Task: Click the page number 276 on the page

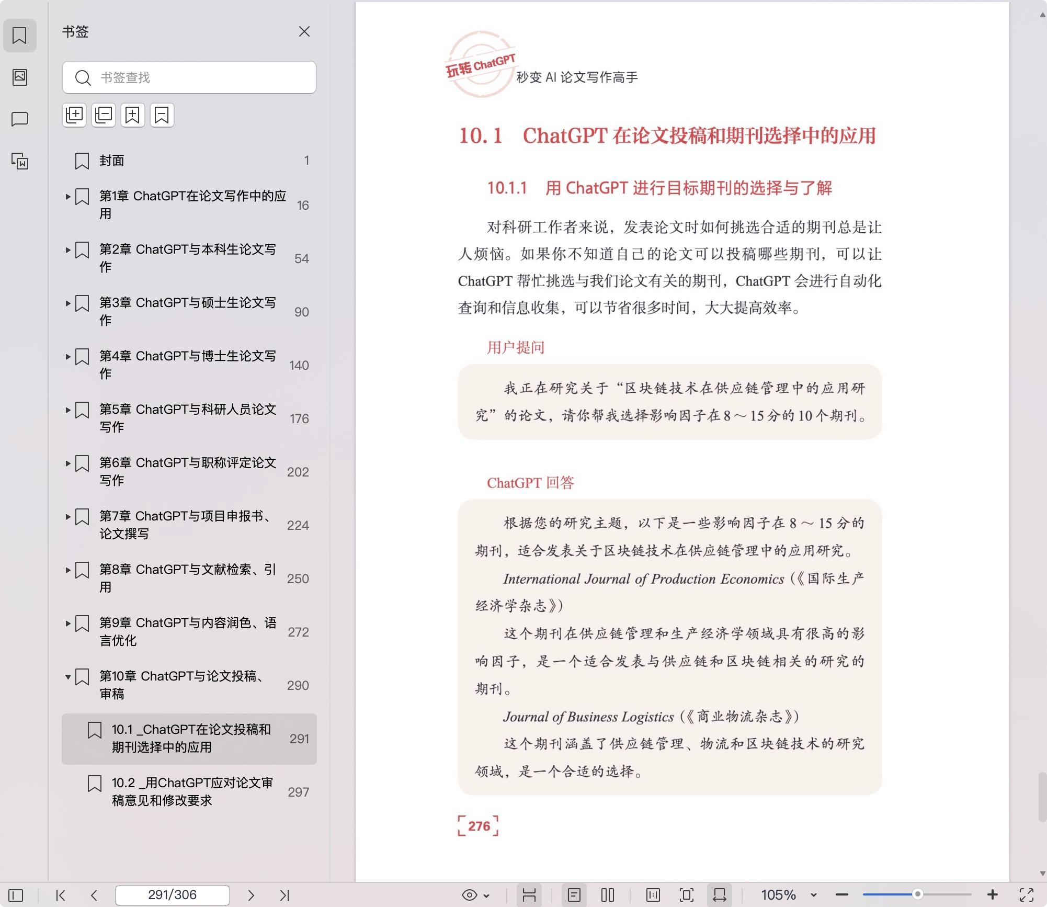Action: pyautogui.click(x=479, y=826)
